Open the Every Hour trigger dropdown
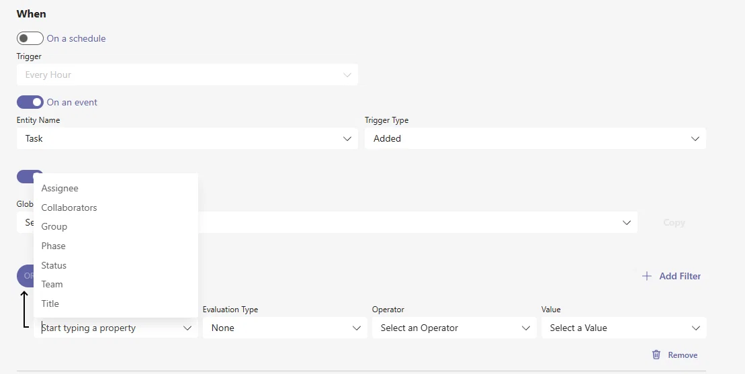The height and width of the screenshot is (374, 745). (x=187, y=75)
